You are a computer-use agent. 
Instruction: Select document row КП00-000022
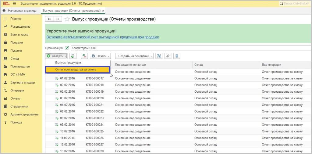pyautogui.click(x=95, y=111)
